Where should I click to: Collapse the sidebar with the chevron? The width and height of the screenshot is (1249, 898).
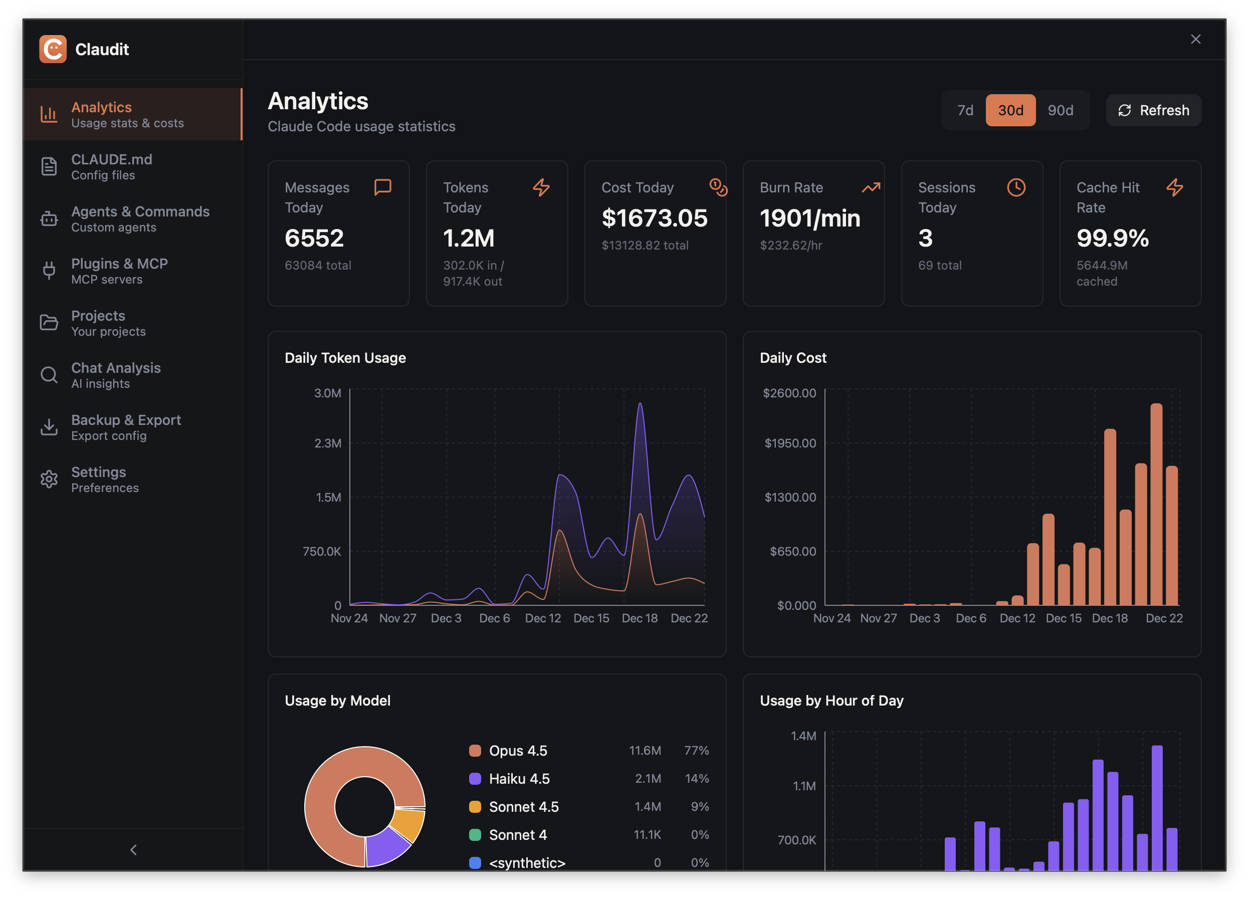(x=133, y=849)
